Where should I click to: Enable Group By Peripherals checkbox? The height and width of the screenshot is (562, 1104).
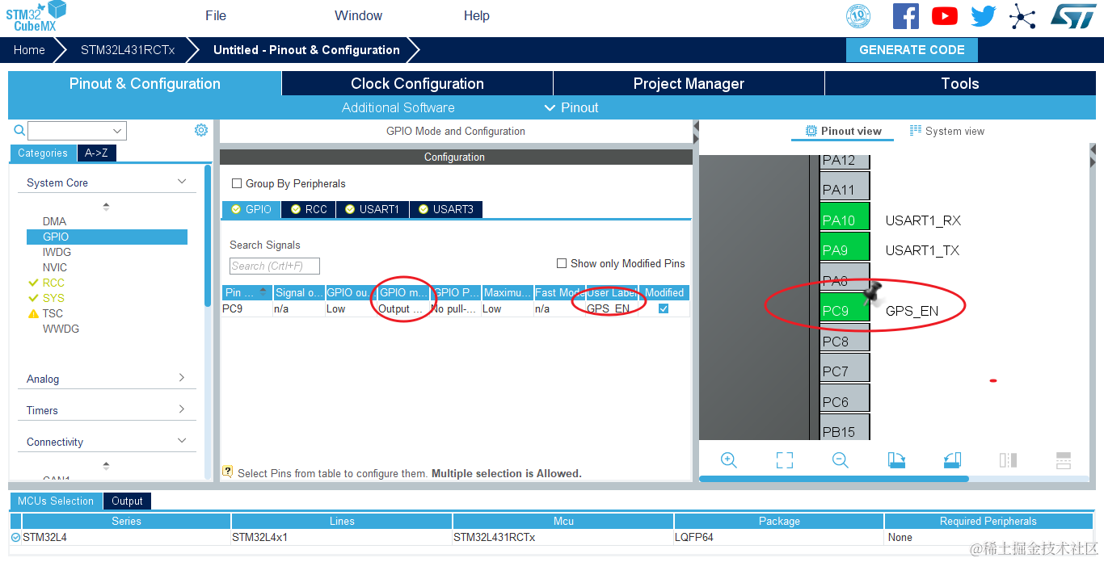237,183
